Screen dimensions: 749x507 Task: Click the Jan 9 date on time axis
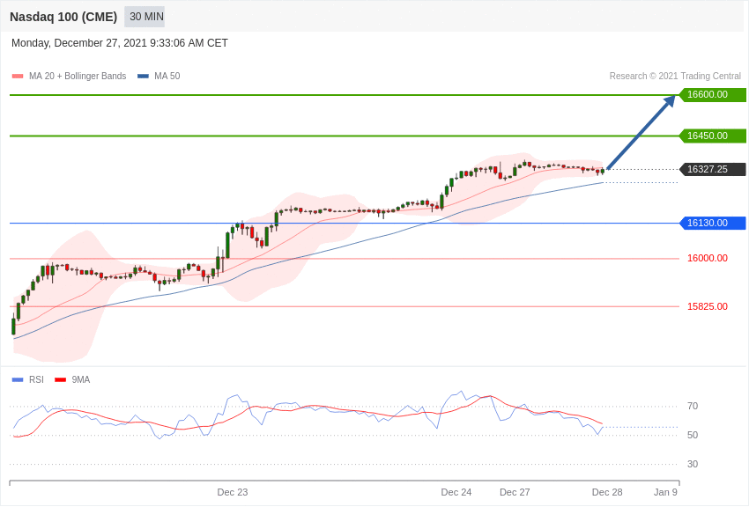point(665,492)
